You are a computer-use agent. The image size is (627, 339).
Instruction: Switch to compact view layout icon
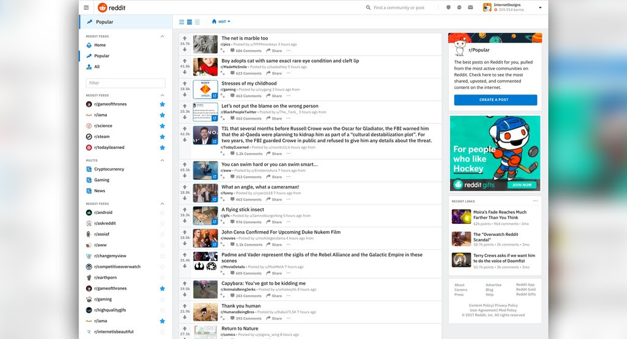(x=197, y=22)
